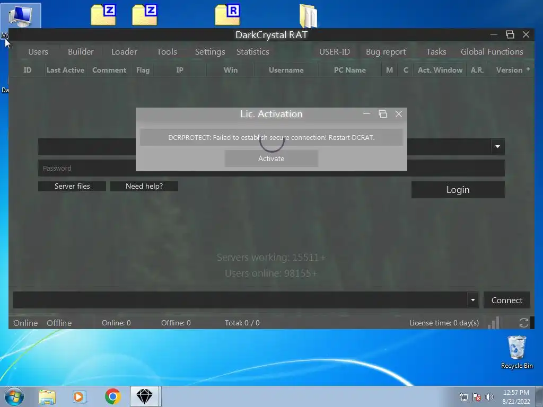Open Action Center flag in tray
543x407 pixels.
477,397
